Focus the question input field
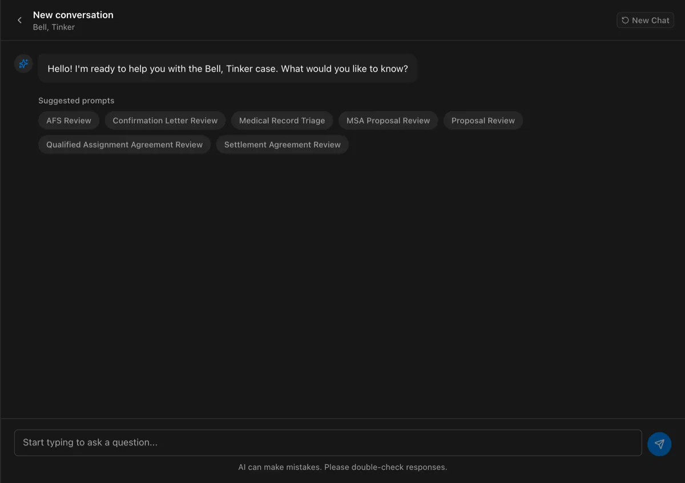The width and height of the screenshot is (685, 483). coord(328,443)
